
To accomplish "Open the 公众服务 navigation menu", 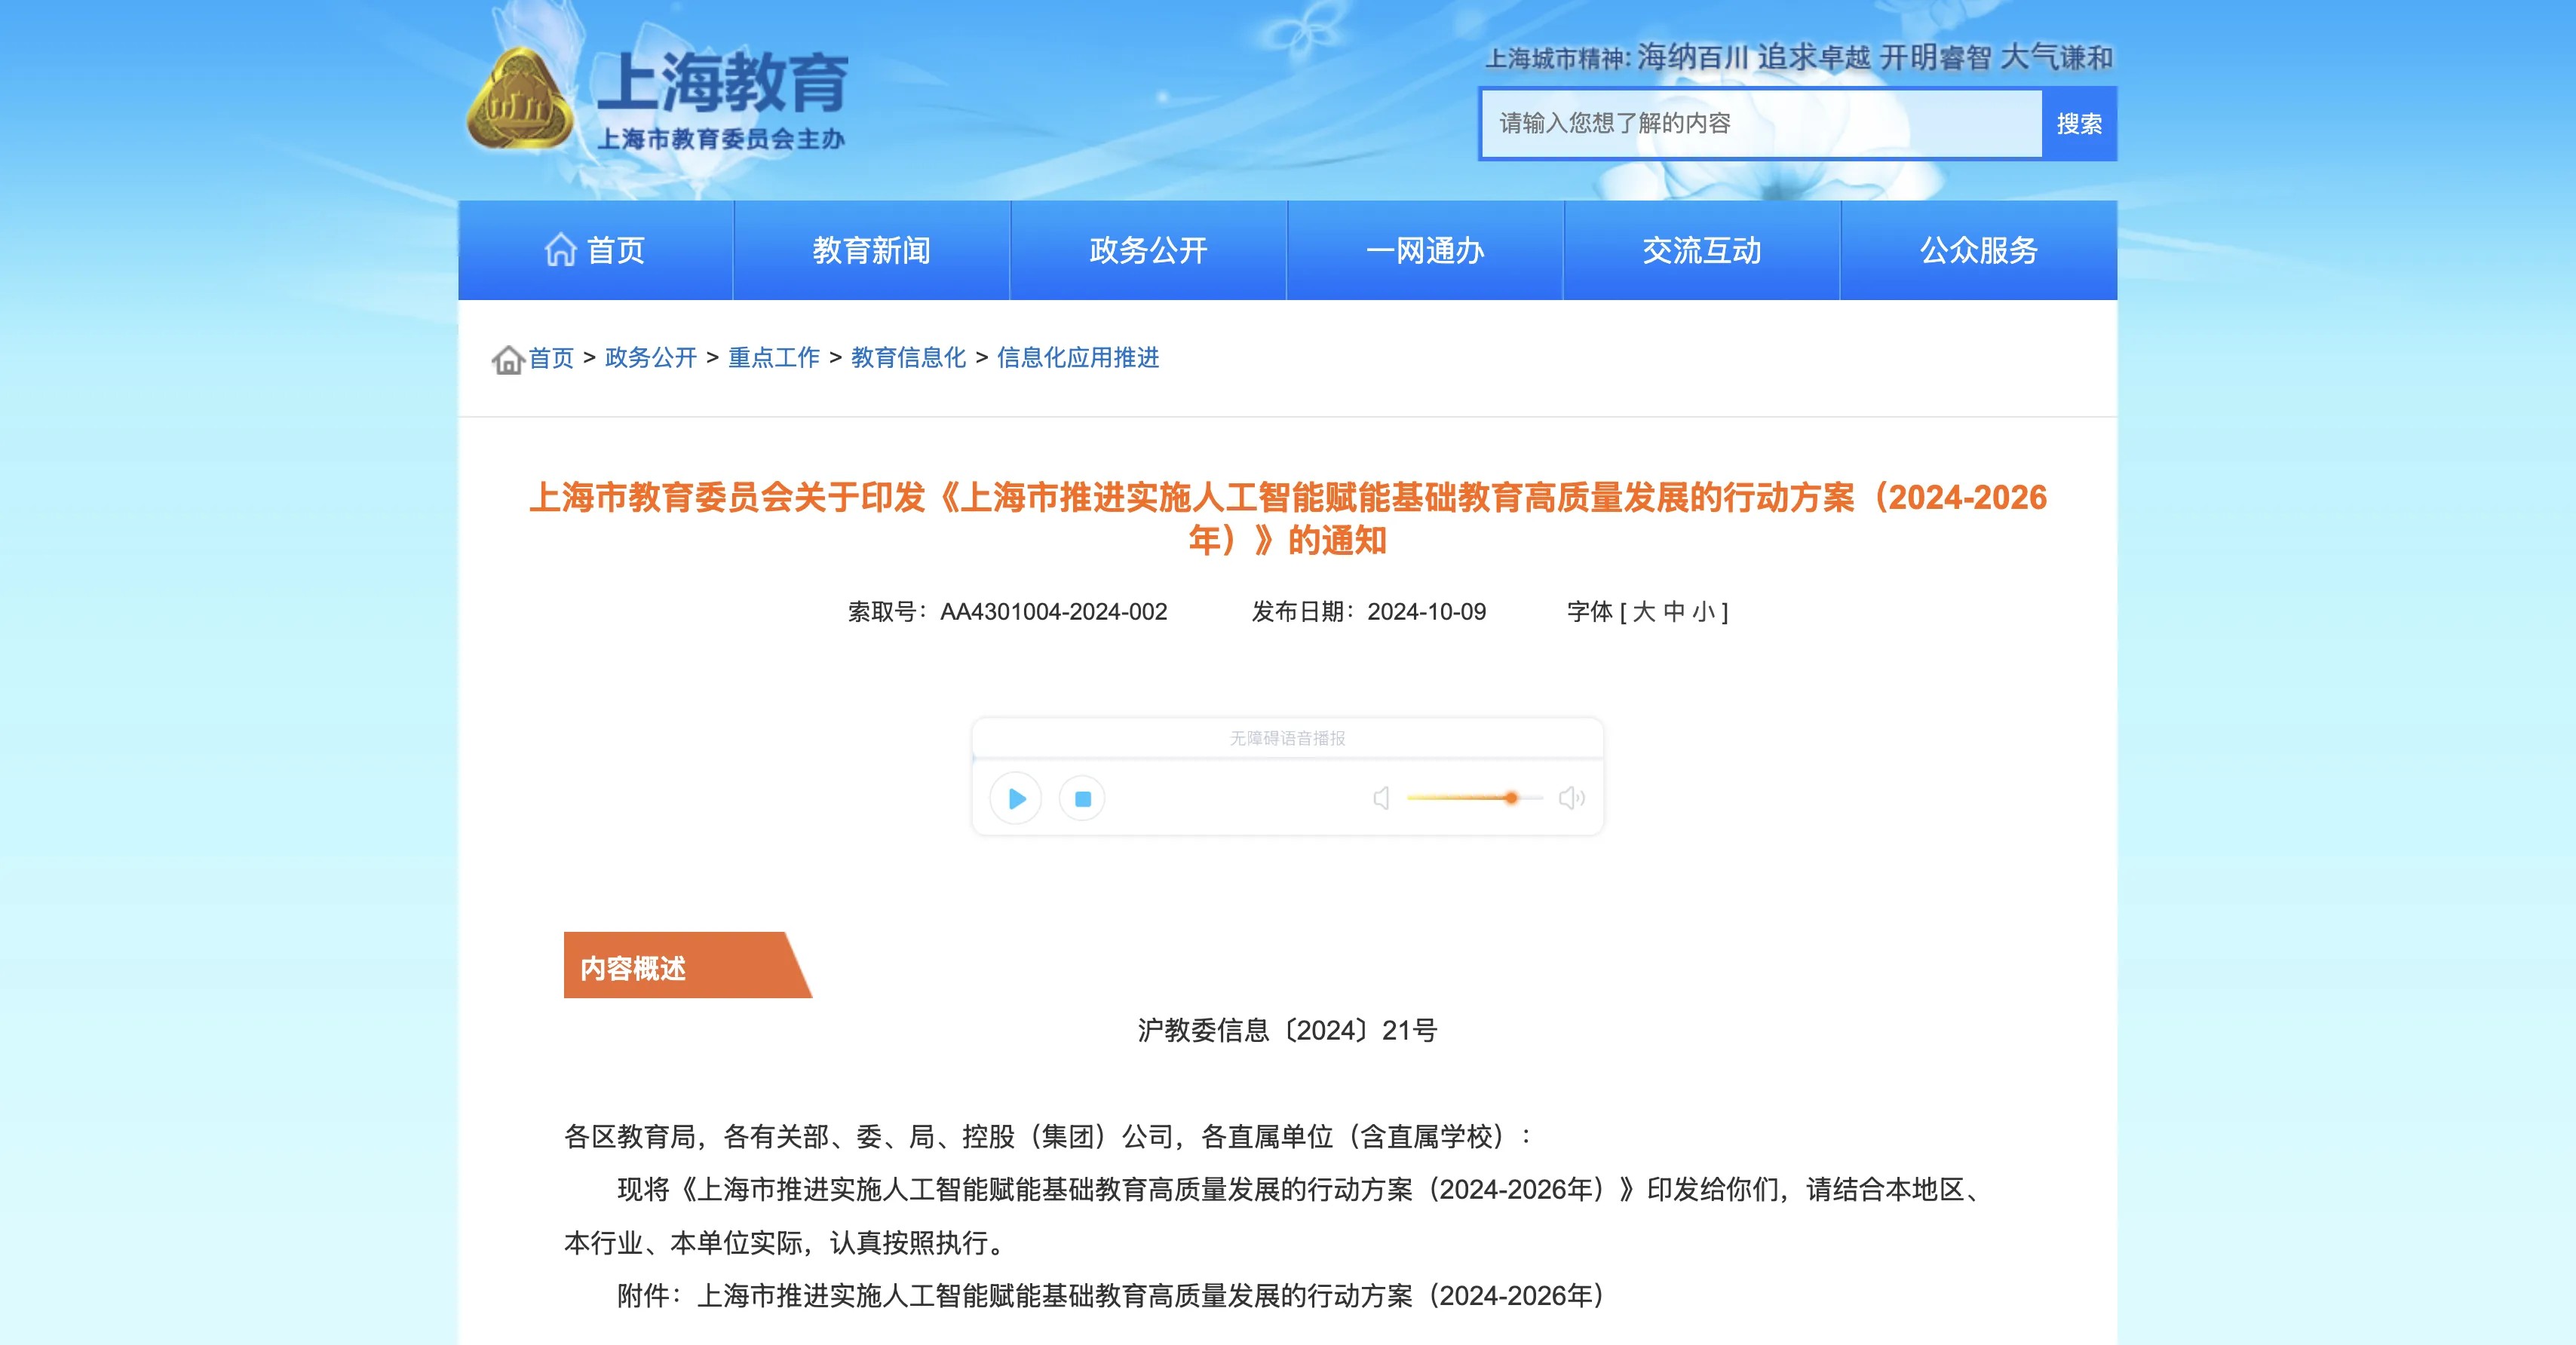I will [1978, 250].
